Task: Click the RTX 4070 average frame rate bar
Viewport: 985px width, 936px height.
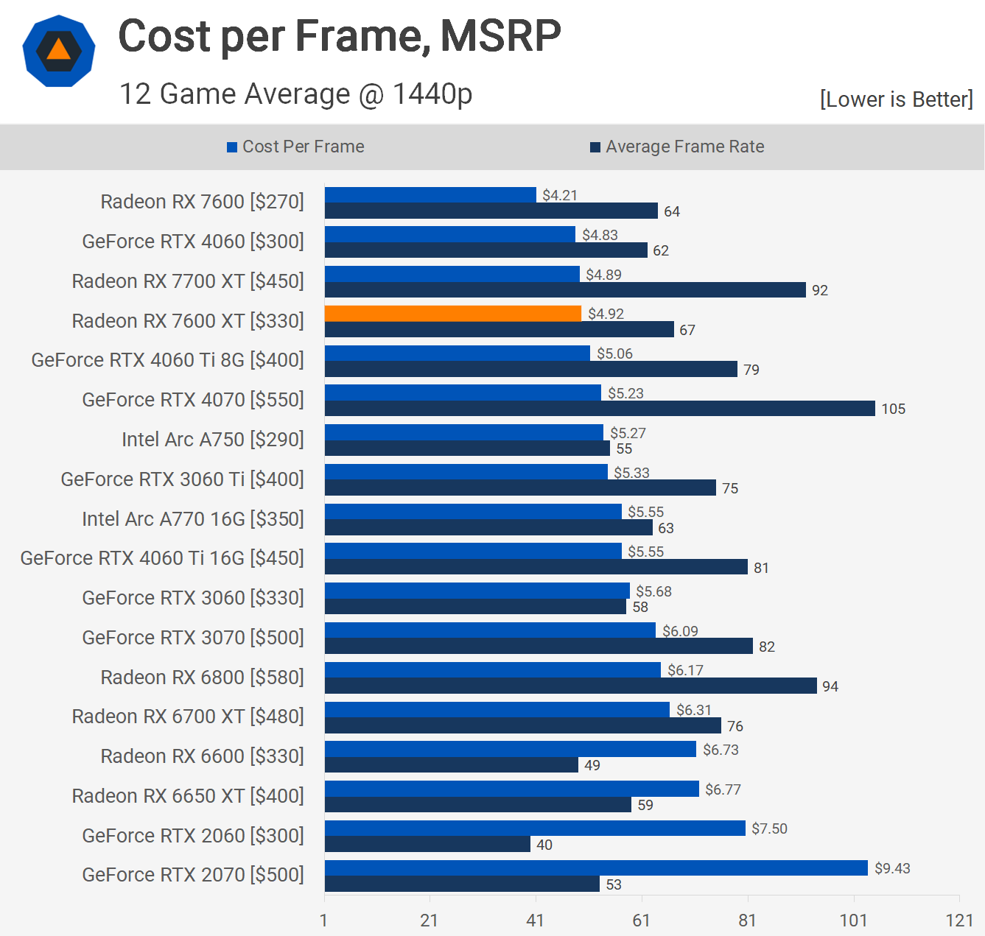Action: click(600, 408)
